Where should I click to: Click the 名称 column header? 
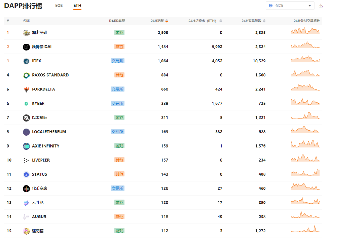(26, 21)
